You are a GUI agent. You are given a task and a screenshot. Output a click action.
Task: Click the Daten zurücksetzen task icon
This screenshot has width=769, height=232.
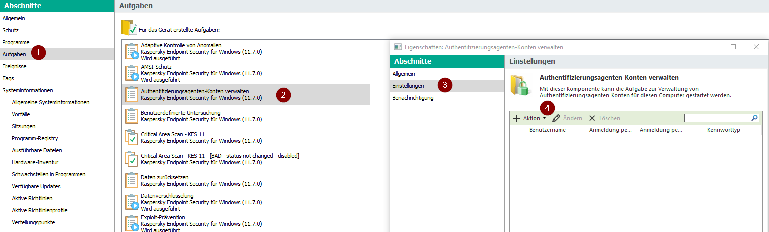click(131, 180)
